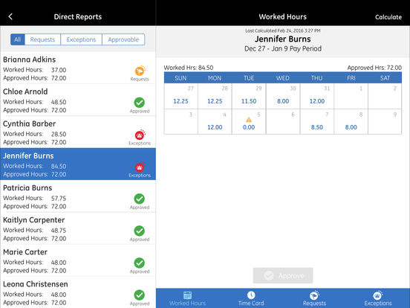Filter direct reports by Exceptions

click(81, 39)
